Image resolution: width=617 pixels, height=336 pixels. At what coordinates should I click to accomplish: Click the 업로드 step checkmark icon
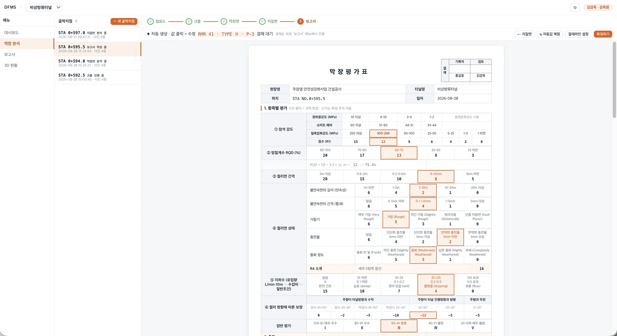point(150,22)
